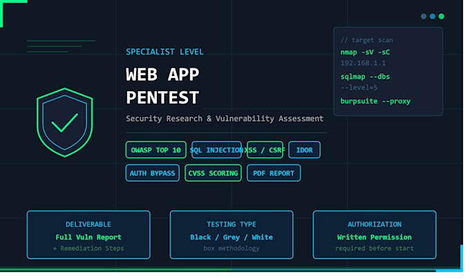Click 'Written Permission' text
The width and height of the screenshot is (470, 279).
375,237
